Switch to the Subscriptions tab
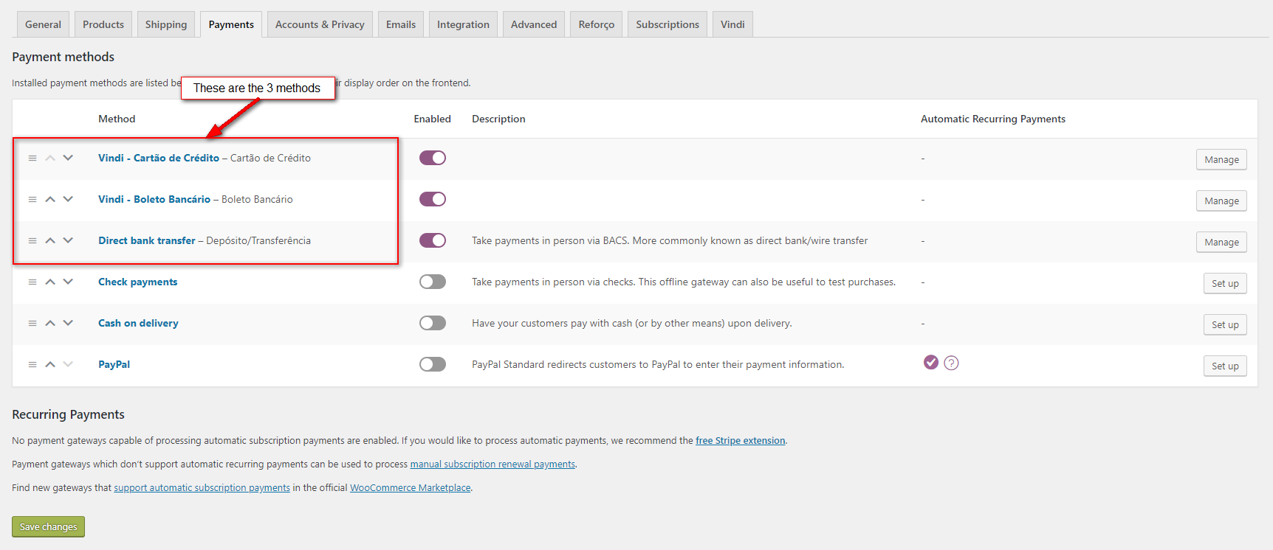The width and height of the screenshot is (1273, 550). 668,24
